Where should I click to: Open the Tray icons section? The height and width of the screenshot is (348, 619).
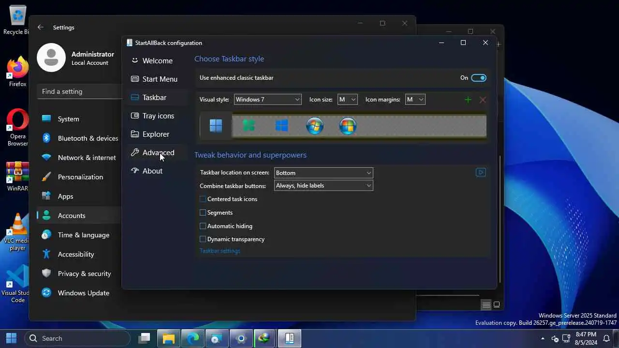158,116
